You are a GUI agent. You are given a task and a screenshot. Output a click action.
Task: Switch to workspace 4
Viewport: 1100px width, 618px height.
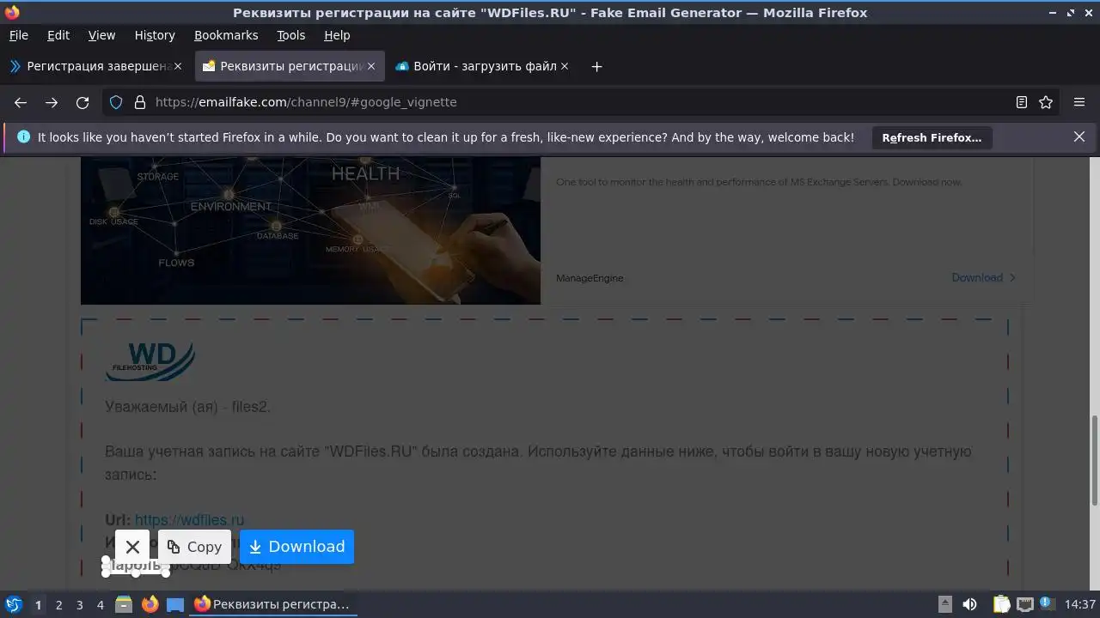coord(100,605)
